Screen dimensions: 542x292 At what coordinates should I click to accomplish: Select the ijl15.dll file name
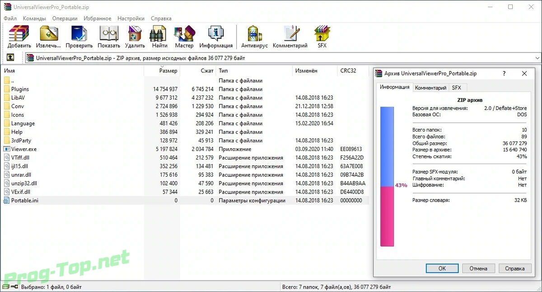click(x=19, y=166)
